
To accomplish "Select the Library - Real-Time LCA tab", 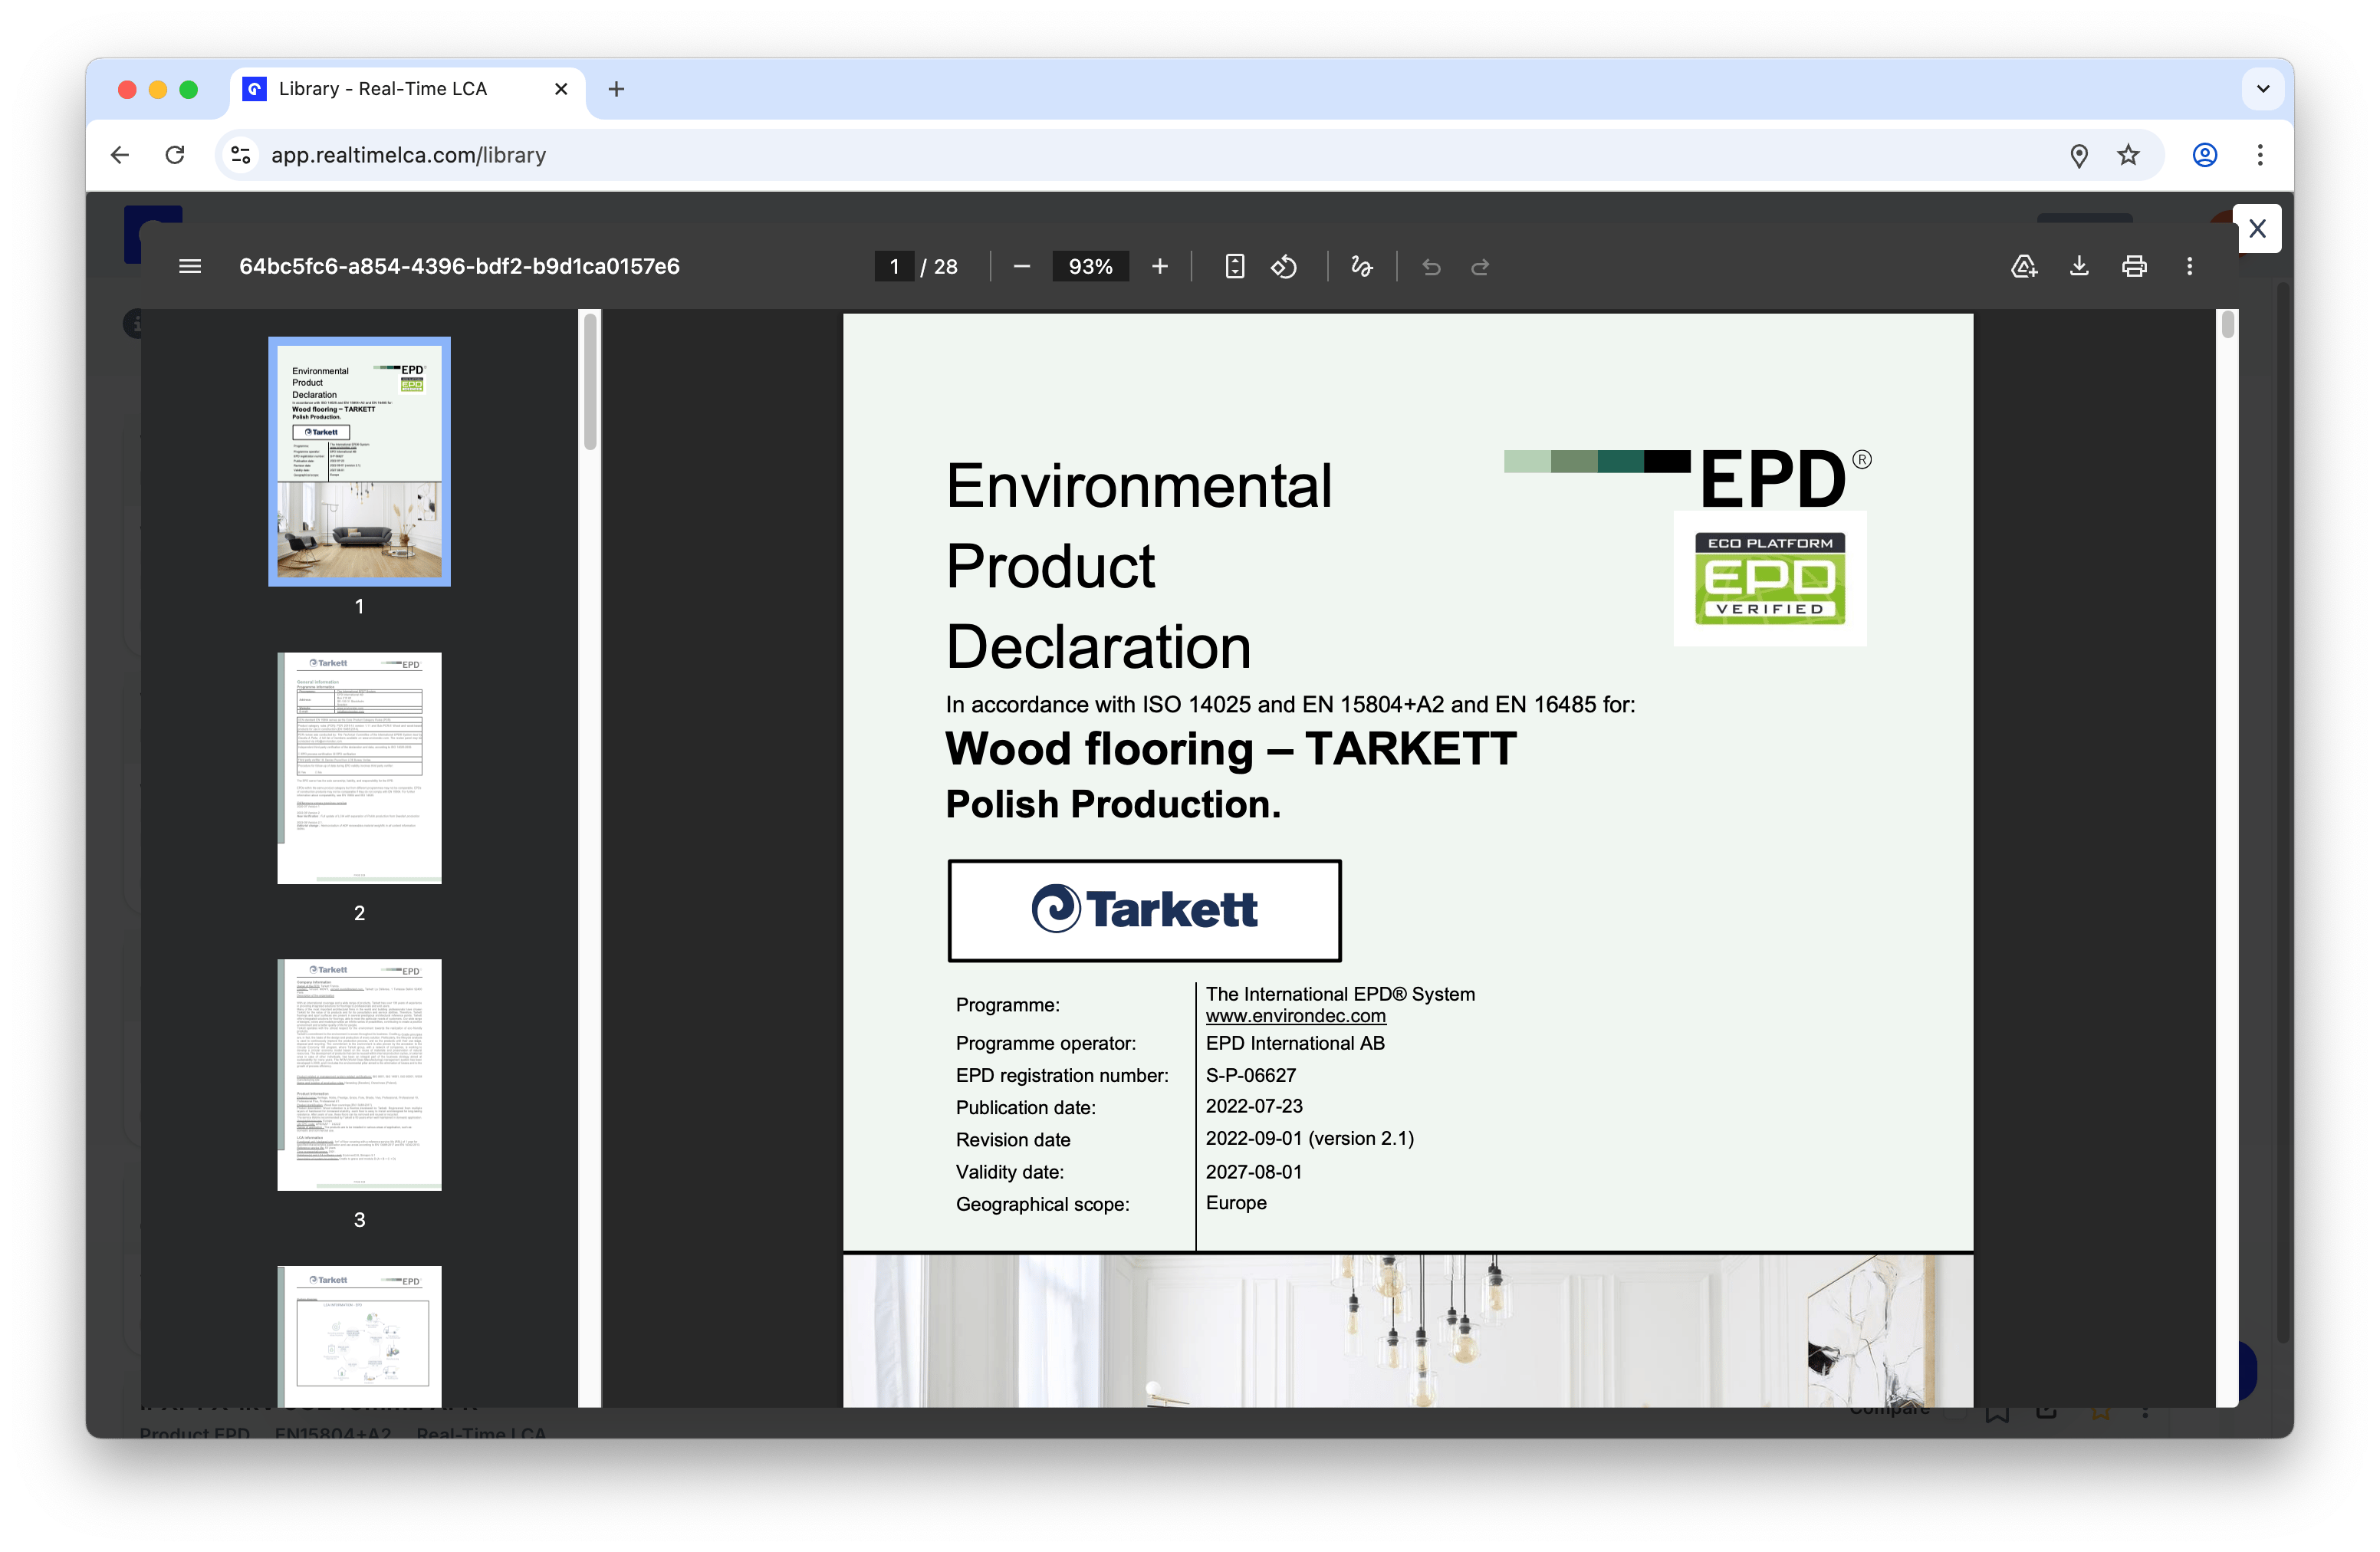I will point(408,89).
